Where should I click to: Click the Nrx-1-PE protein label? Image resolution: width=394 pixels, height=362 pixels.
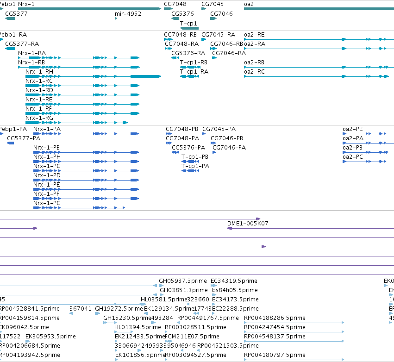click(47, 185)
